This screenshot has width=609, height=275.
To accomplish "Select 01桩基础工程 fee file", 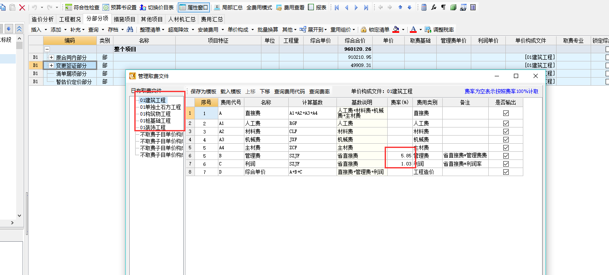I will pyautogui.click(x=155, y=121).
